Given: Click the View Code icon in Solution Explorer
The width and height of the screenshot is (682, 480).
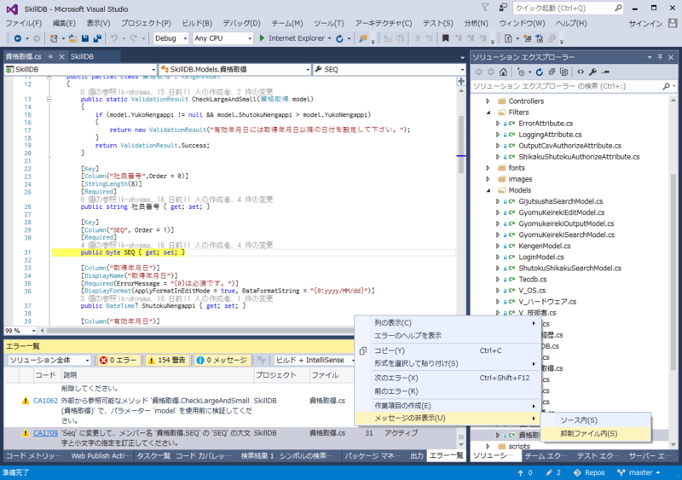Looking at the screenshot, I should (x=581, y=72).
